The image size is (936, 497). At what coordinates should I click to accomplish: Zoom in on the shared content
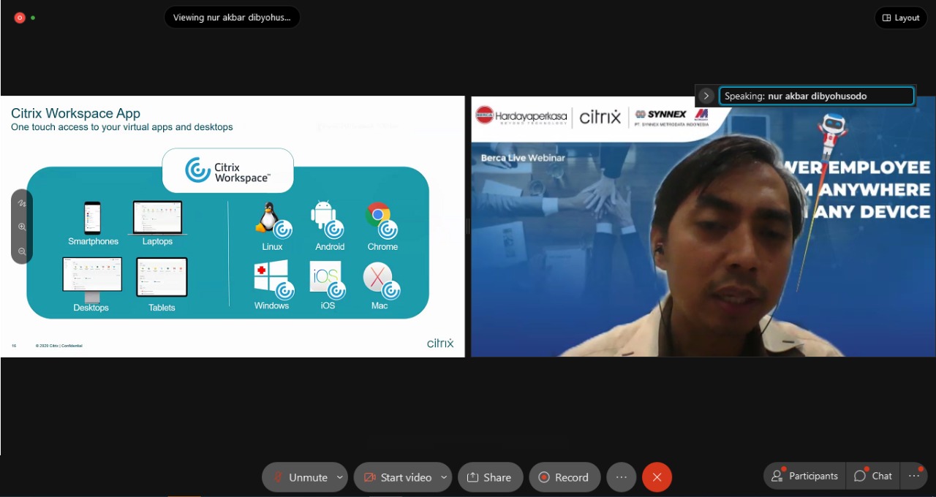coord(22,227)
